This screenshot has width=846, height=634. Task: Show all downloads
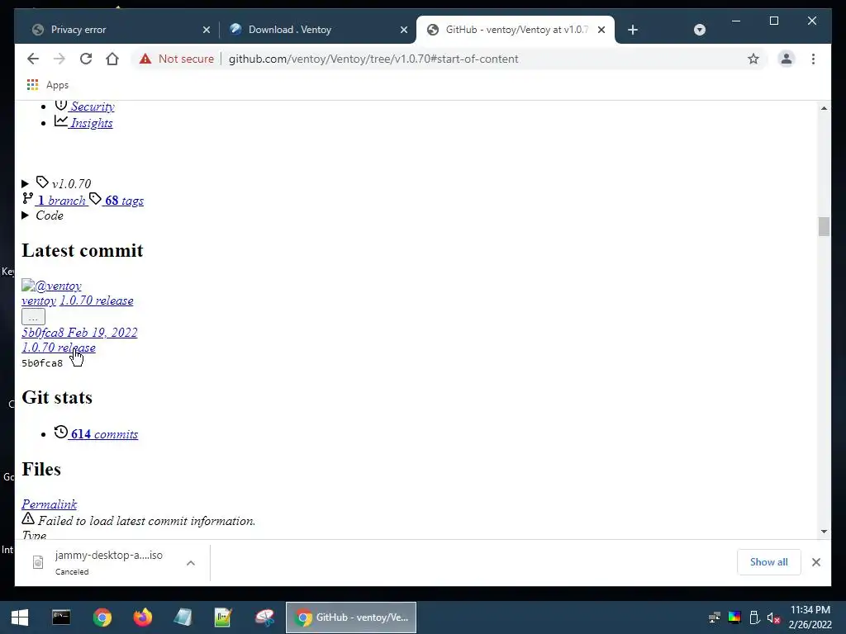pyautogui.click(x=768, y=562)
